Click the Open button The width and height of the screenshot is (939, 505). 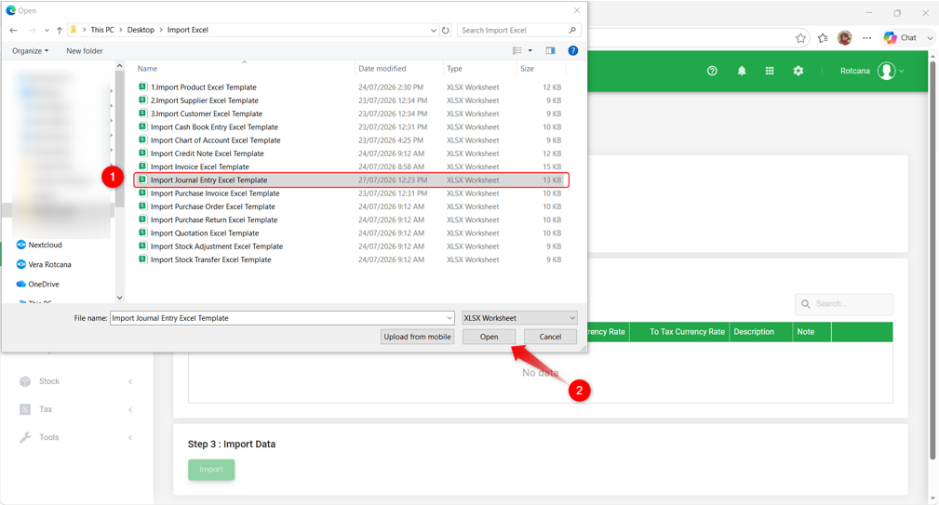pos(489,337)
